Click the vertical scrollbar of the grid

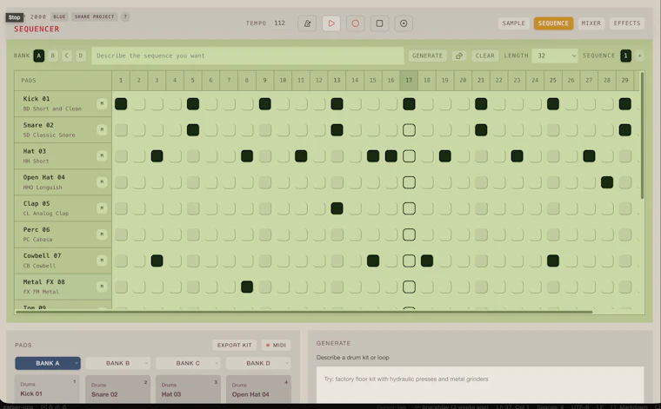(642, 135)
